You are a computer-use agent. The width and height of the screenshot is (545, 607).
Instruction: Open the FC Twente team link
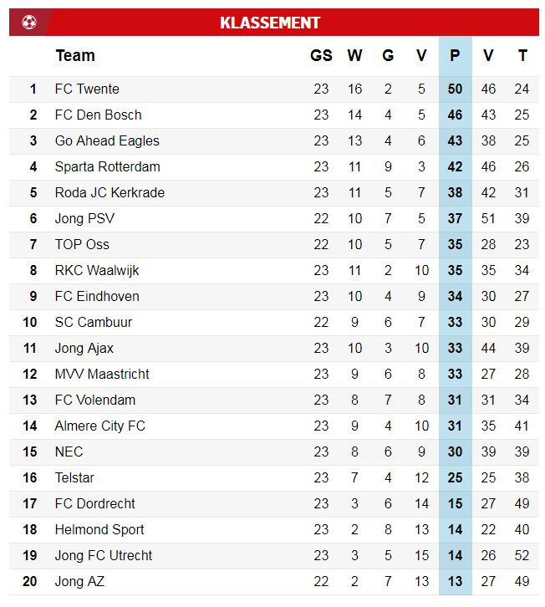pyautogui.click(x=87, y=89)
